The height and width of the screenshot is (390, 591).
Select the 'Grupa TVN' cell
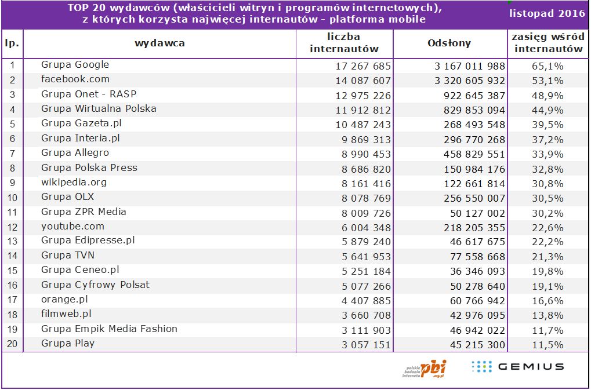pyautogui.click(x=68, y=255)
